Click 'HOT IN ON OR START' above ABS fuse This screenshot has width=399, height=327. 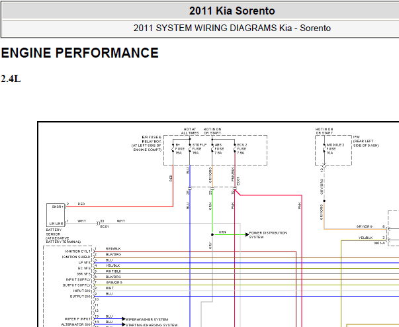(212, 131)
